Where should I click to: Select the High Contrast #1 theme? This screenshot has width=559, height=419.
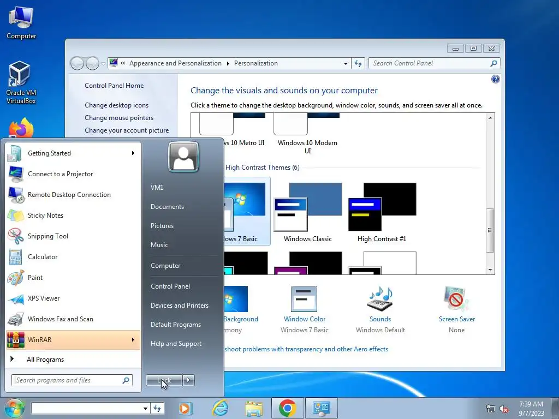point(382,212)
